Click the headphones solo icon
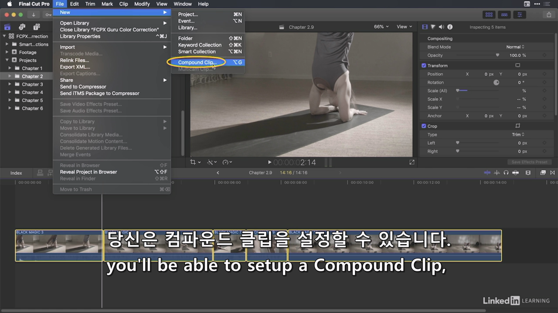Screen dimensions: 558x313 (x=506, y=173)
